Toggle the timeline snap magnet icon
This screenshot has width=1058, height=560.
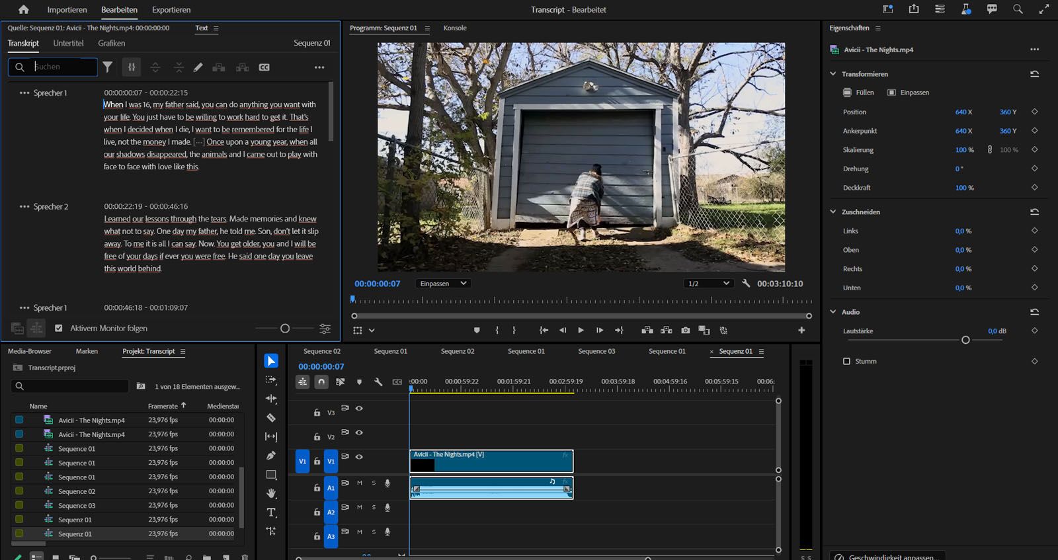pos(321,381)
